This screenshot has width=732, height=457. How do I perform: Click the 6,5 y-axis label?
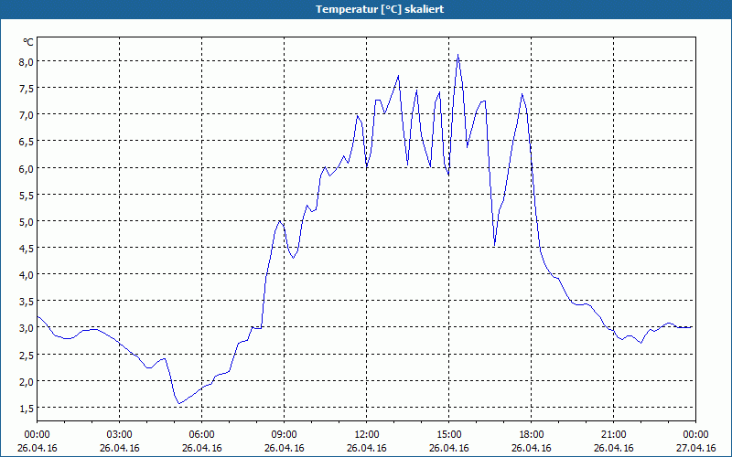coord(26,142)
